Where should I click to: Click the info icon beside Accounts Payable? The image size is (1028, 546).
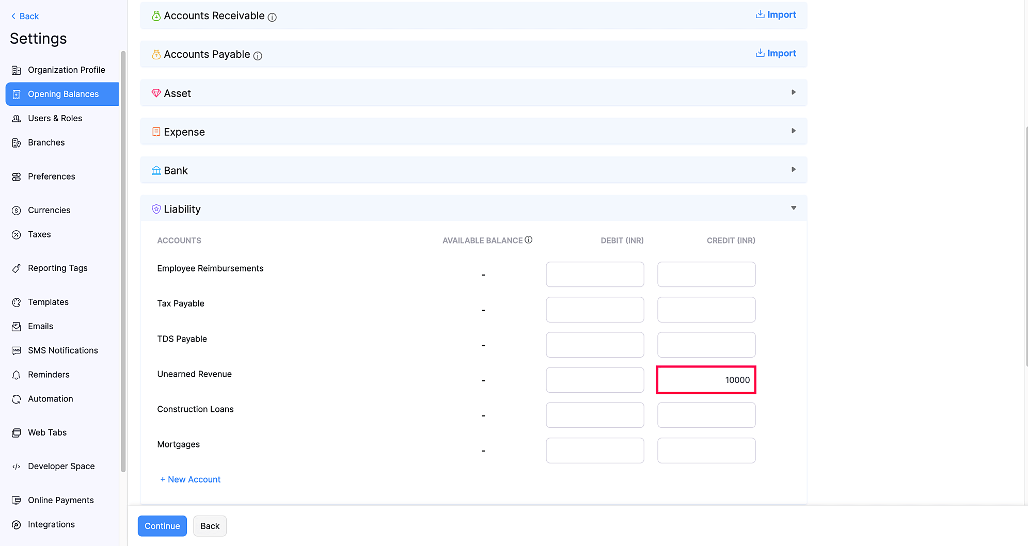(258, 56)
